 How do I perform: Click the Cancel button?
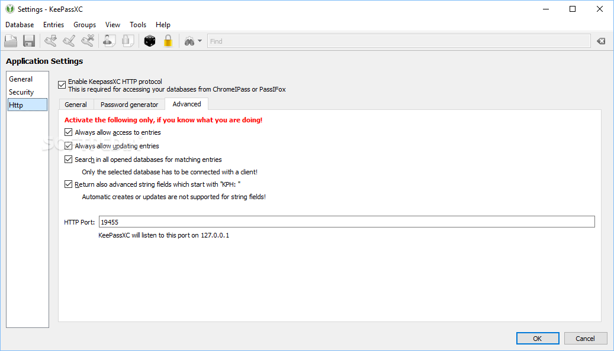coord(586,339)
